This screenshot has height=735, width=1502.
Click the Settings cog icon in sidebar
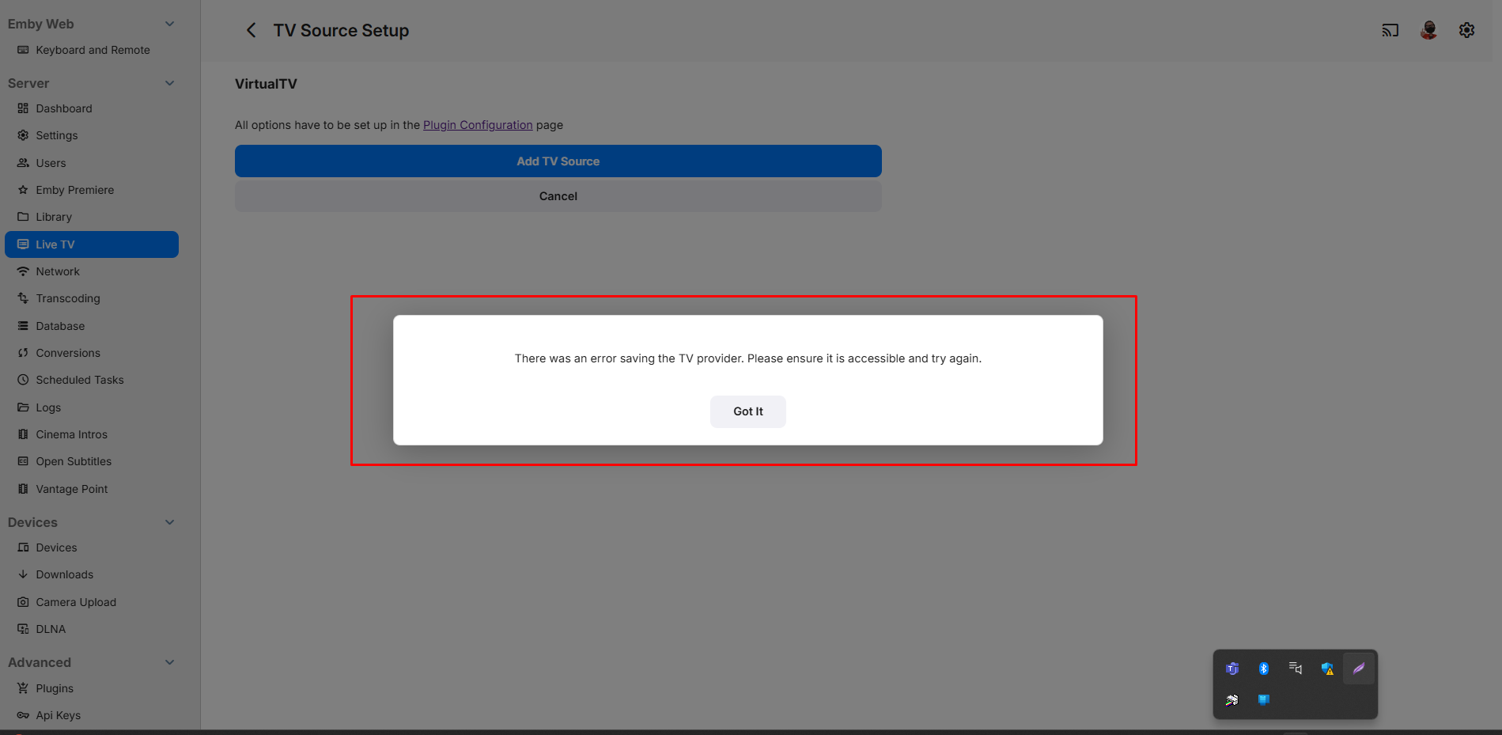tap(23, 135)
